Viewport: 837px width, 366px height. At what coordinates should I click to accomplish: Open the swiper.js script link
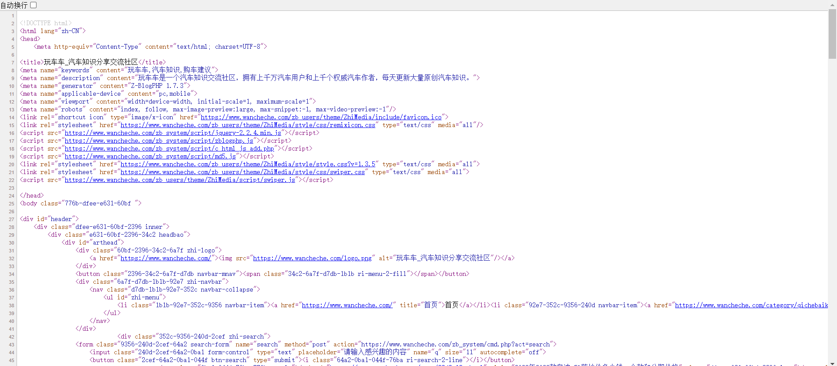180,180
